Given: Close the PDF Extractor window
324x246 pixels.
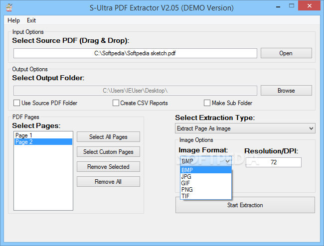Looking at the screenshot, I should point(310,6).
